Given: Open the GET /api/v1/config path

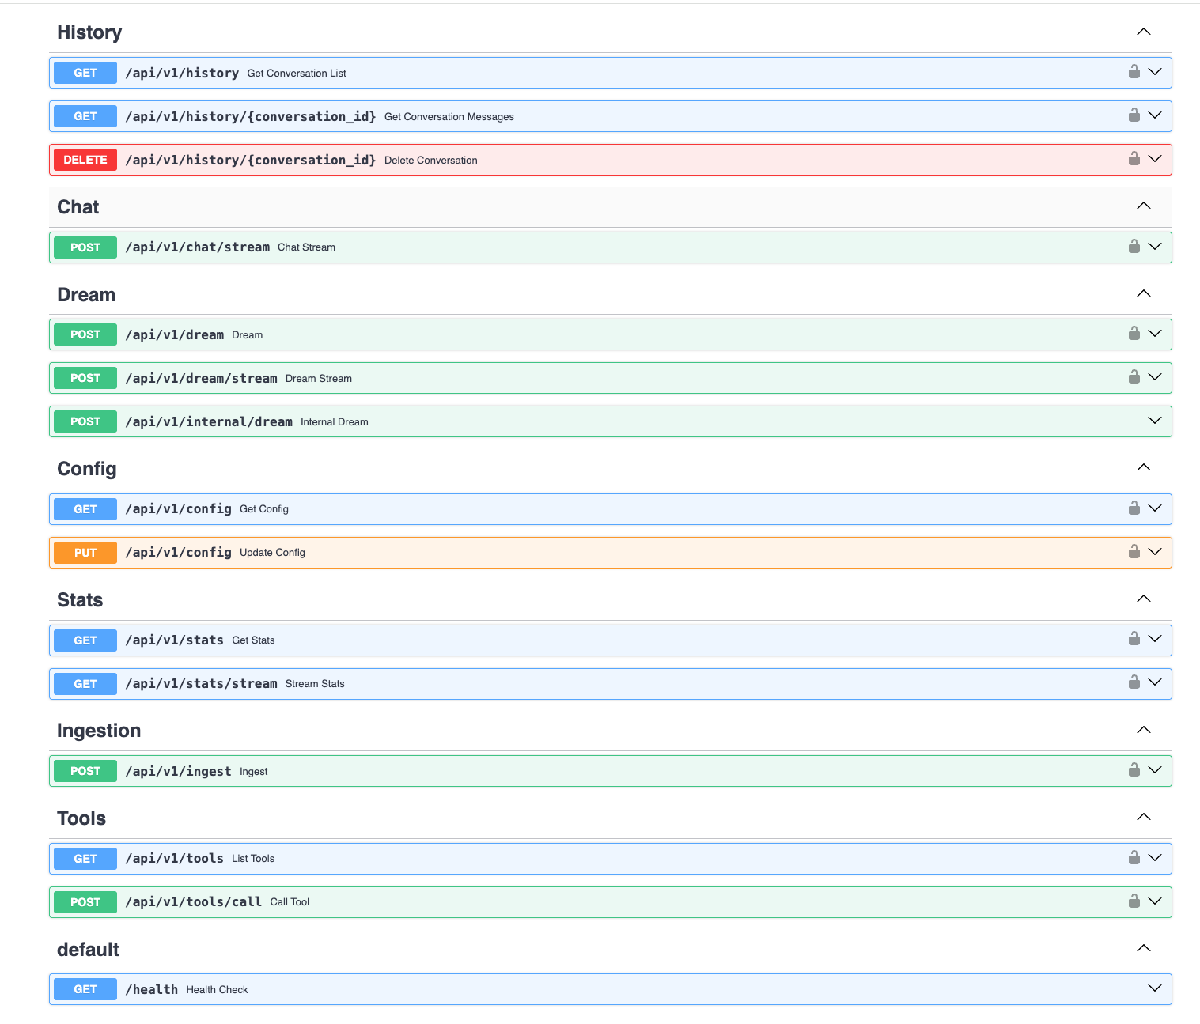Looking at the screenshot, I should 178,509.
